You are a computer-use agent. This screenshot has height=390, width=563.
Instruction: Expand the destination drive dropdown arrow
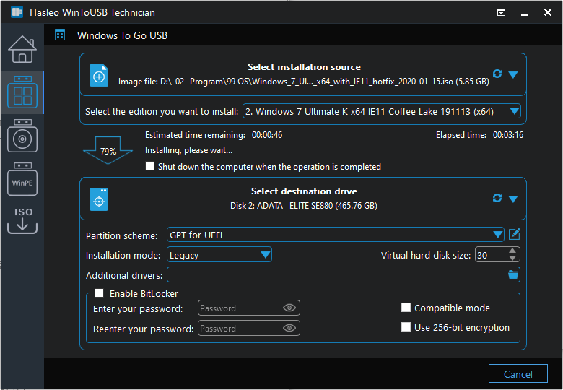513,199
